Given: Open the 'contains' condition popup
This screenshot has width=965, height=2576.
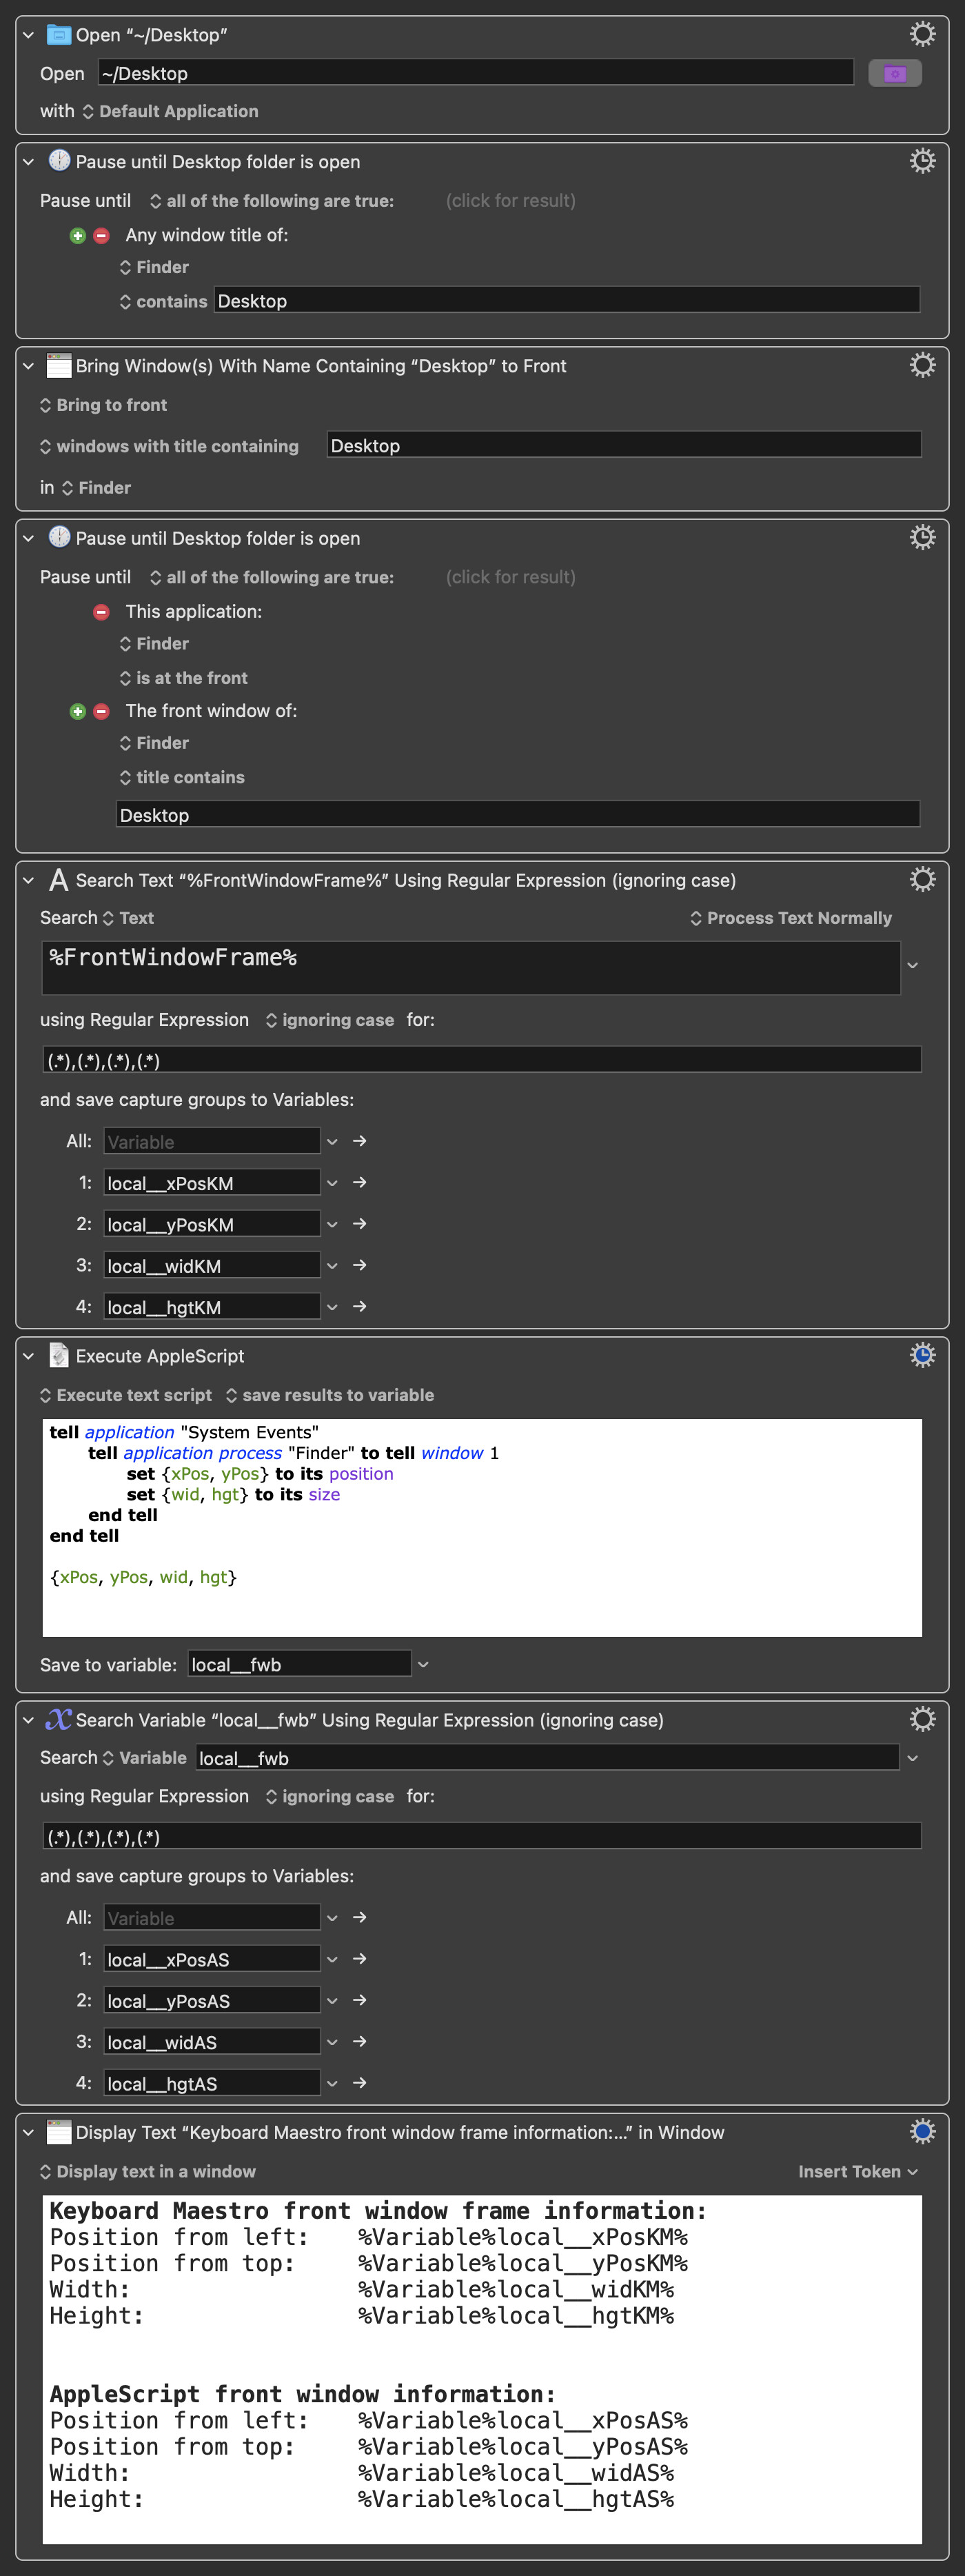Looking at the screenshot, I should tap(163, 301).
